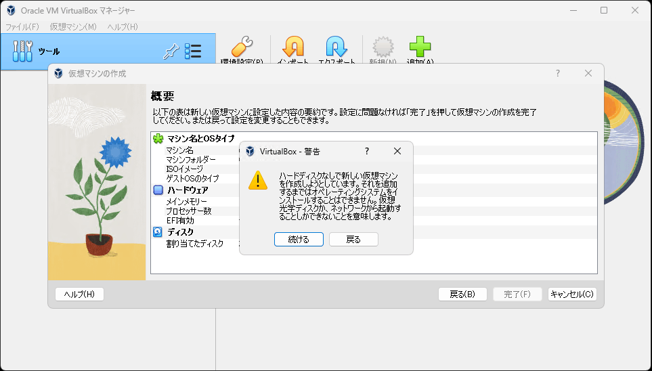Click ヘルプ(H) button in the wizard
The width and height of the screenshot is (652, 371).
coord(79,294)
